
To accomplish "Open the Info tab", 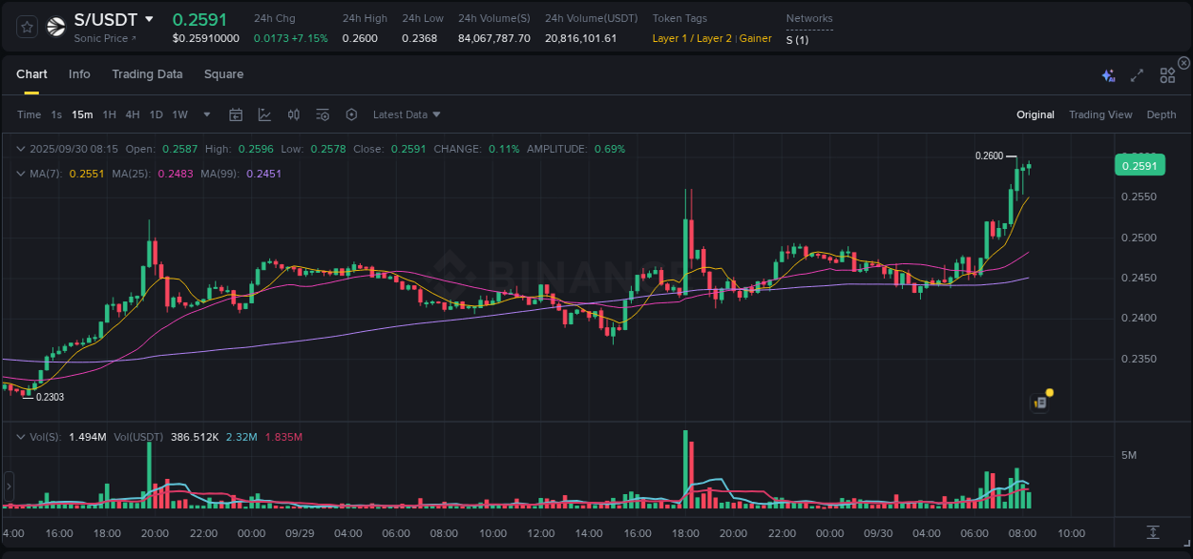I will tap(79, 73).
